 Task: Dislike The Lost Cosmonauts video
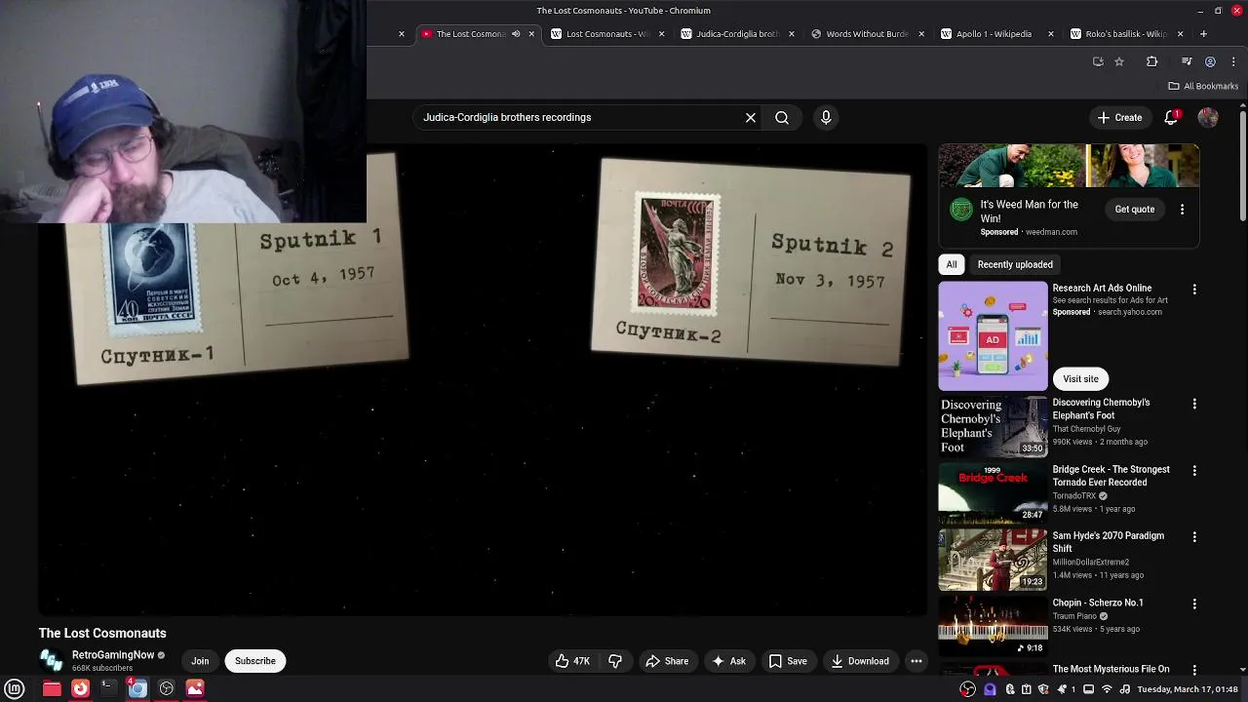pos(615,661)
